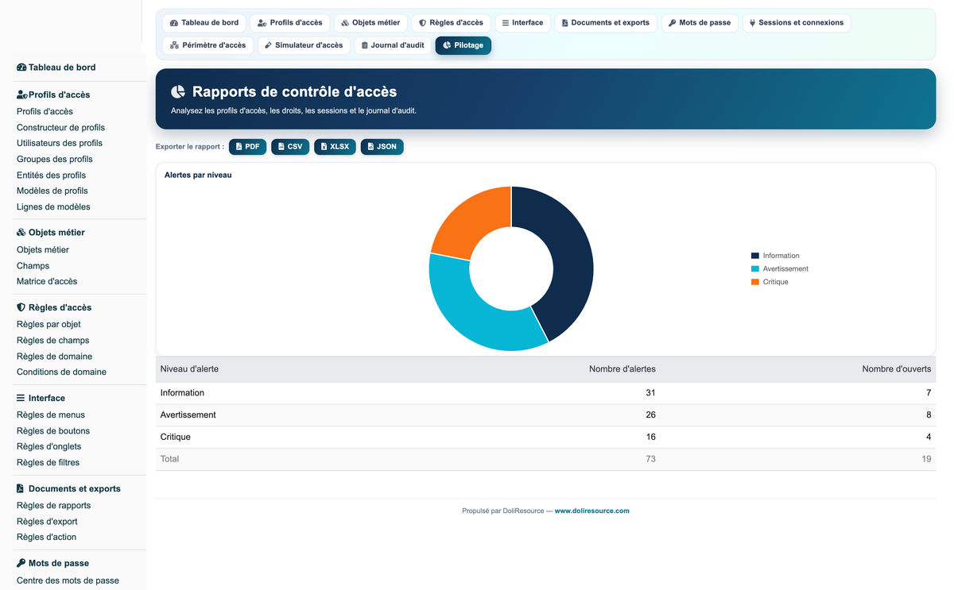Click the file icon on the CSV export button
The image size is (954, 590).
coord(281,147)
